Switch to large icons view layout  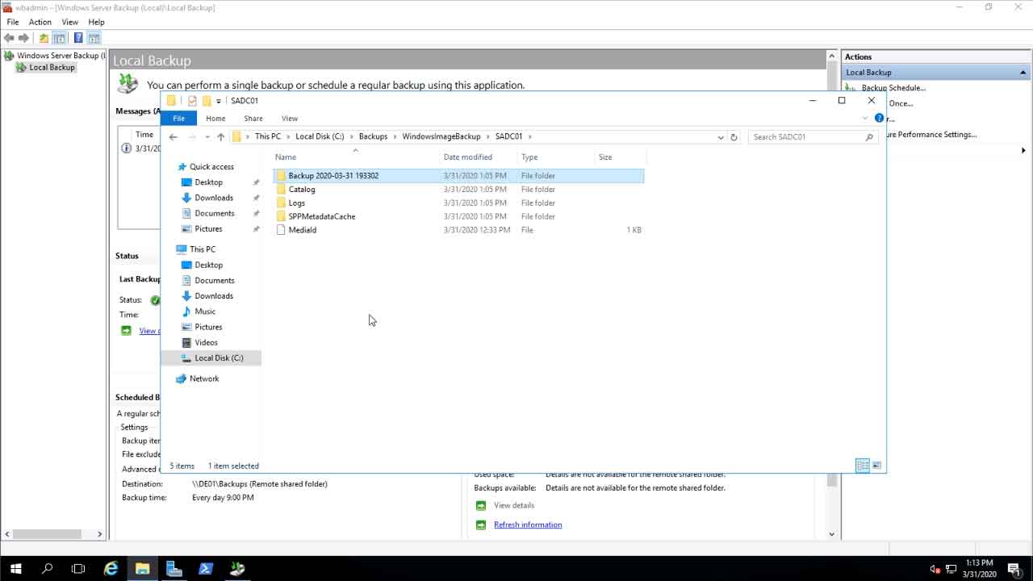click(x=877, y=466)
